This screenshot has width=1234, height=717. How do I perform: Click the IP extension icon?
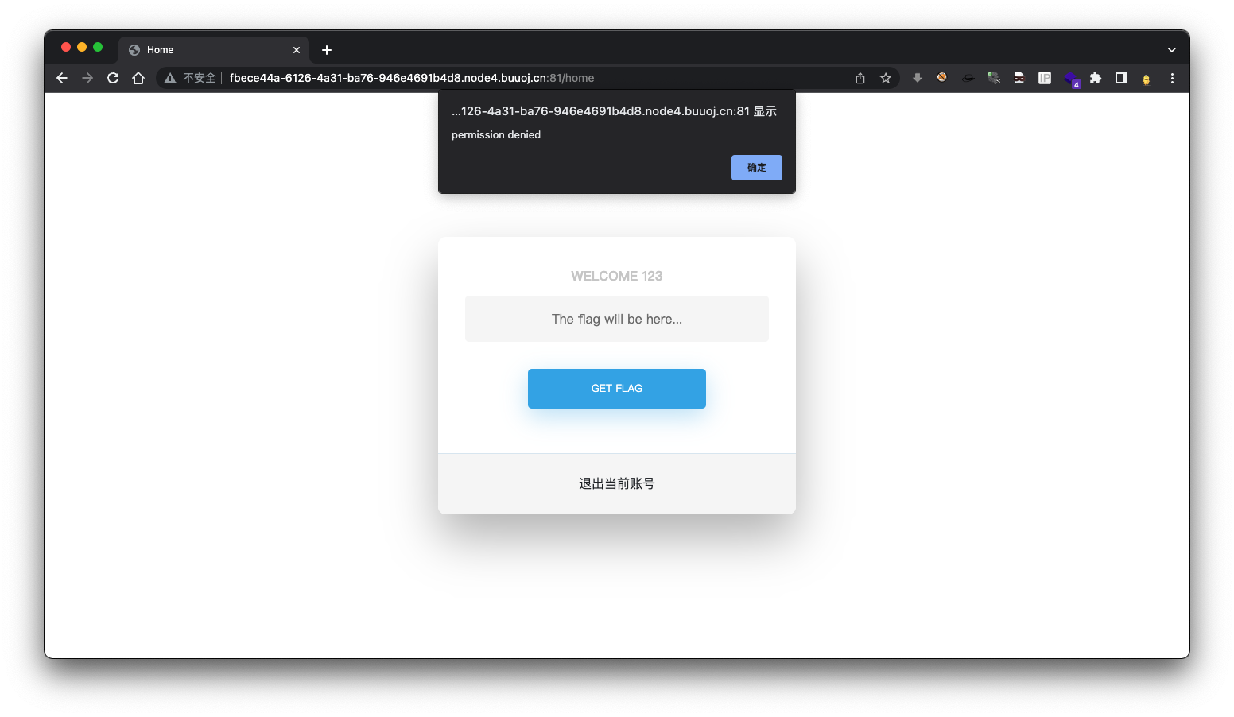click(x=1045, y=78)
